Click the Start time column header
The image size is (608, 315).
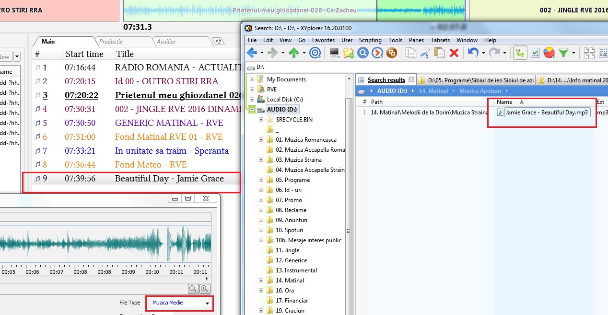click(x=84, y=54)
